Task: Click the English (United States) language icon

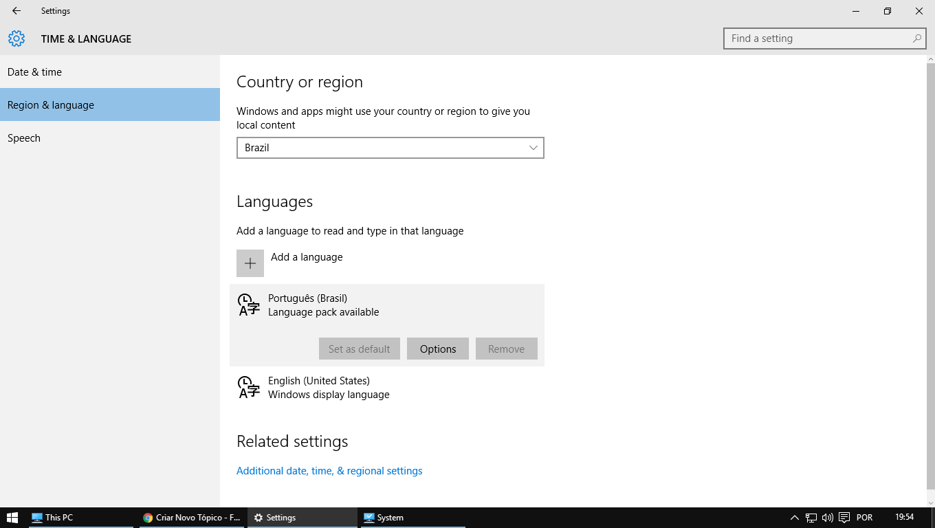Action: [249, 387]
